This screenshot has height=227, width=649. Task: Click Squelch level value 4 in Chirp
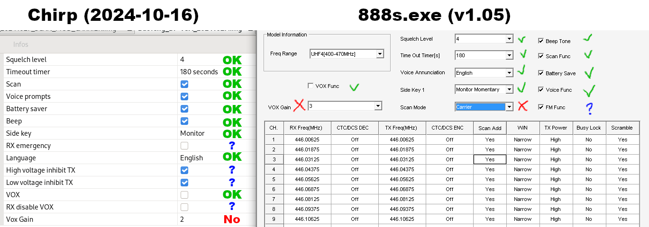tap(182, 60)
